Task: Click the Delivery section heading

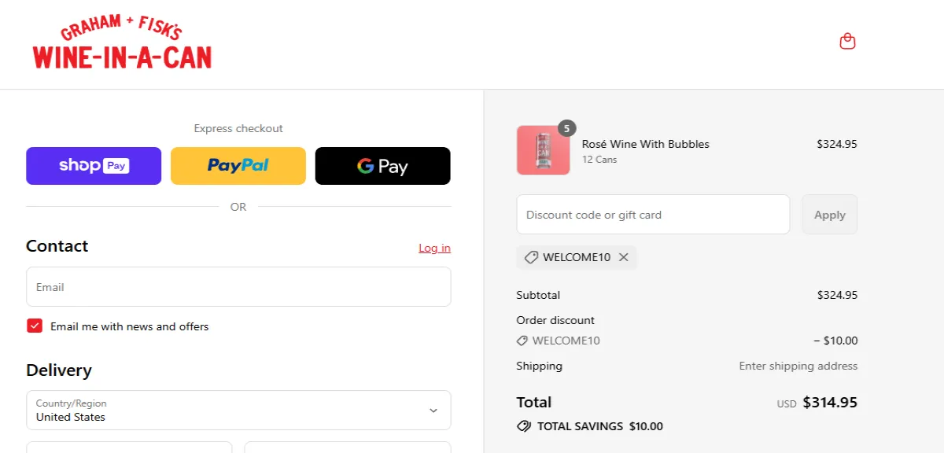Action: pos(59,370)
